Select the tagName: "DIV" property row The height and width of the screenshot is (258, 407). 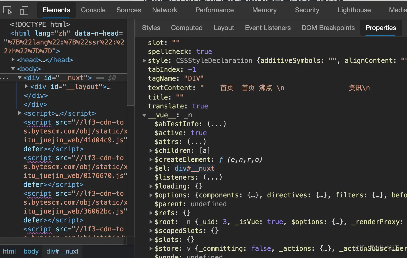(176, 78)
